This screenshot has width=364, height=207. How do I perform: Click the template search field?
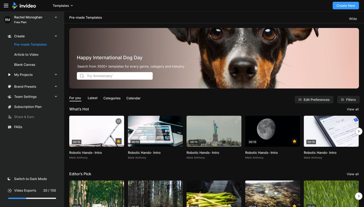115,76
